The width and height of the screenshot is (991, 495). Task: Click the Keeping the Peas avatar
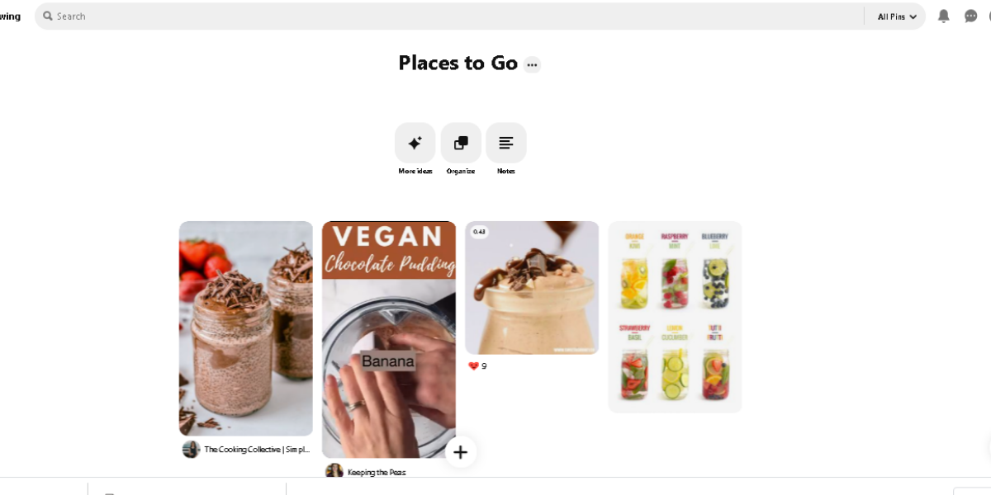[x=334, y=472]
